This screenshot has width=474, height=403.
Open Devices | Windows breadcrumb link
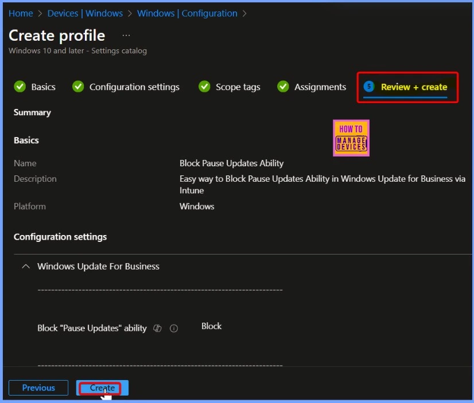coord(85,13)
